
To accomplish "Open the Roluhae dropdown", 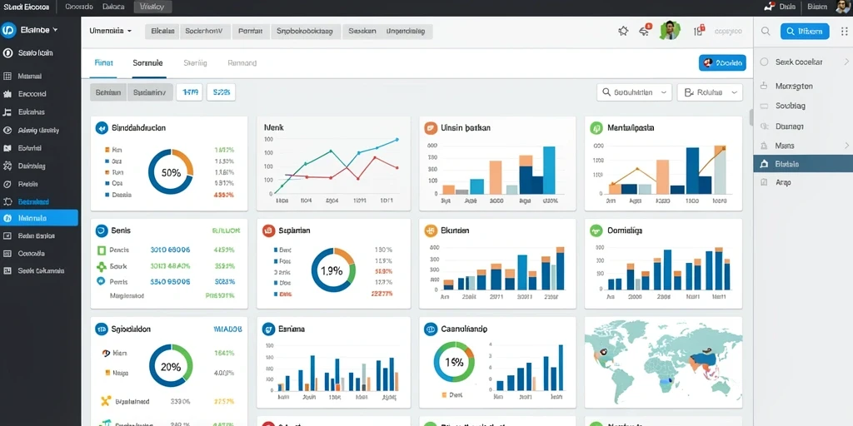I will [x=710, y=92].
